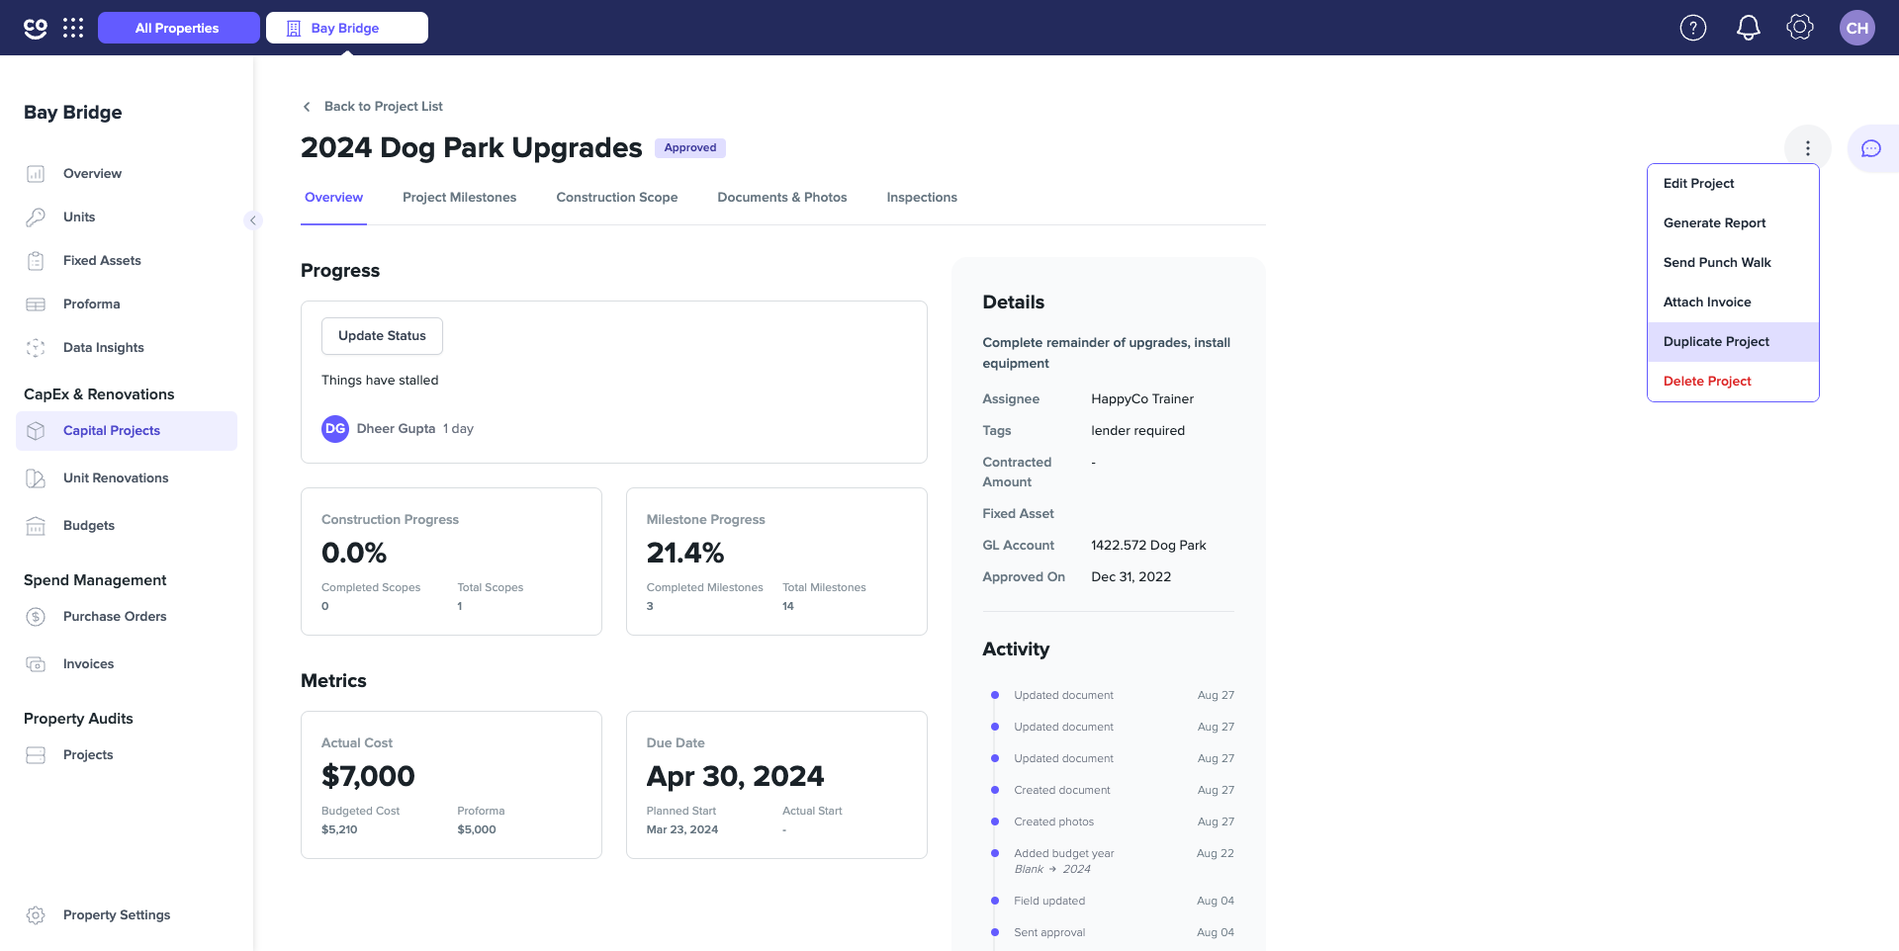Viewport: 1899px width, 951px height.
Task: Click the Added budget year activity entry
Action: click(x=1063, y=854)
